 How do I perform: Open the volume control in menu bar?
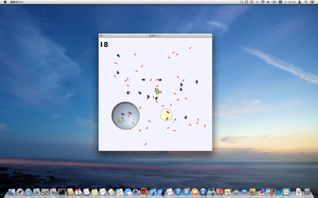pyautogui.click(x=268, y=2)
